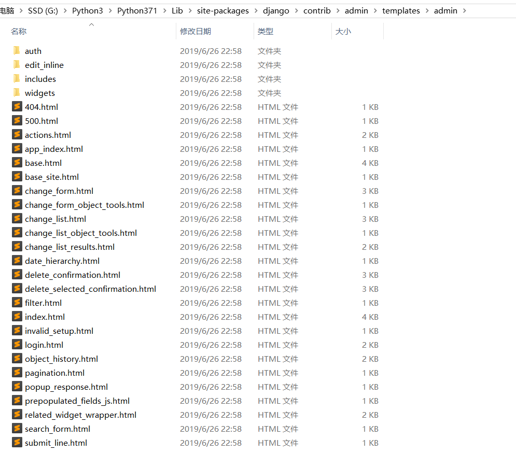Select the base_site.html file icon

point(17,176)
